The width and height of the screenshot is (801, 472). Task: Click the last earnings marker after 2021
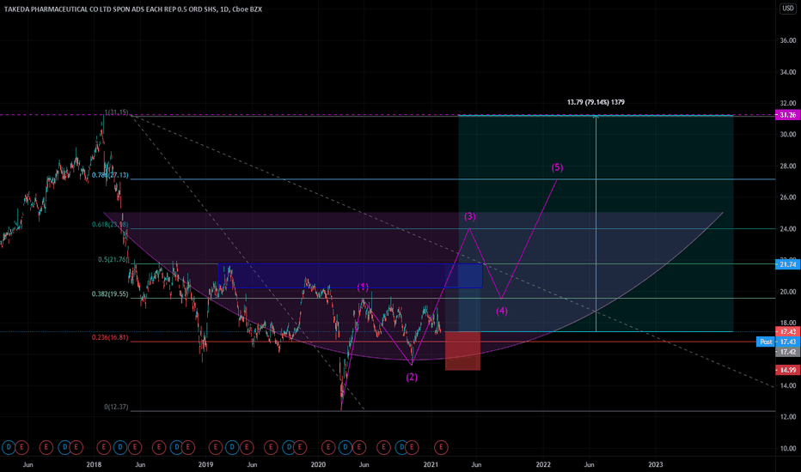click(x=441, y=447)
